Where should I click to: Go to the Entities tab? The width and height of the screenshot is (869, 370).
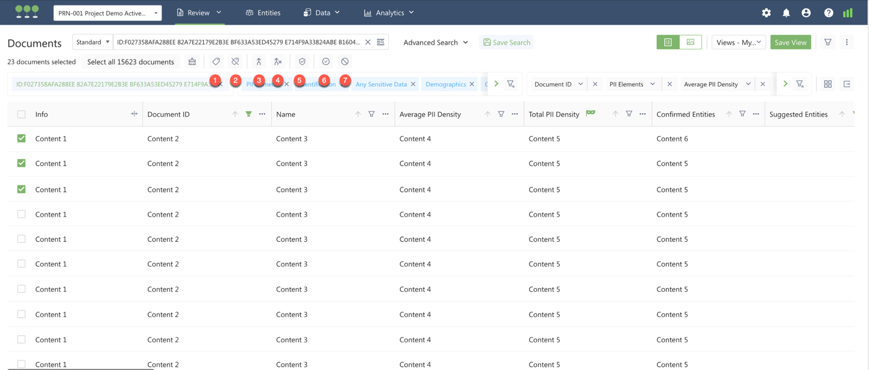click(263, 13)
